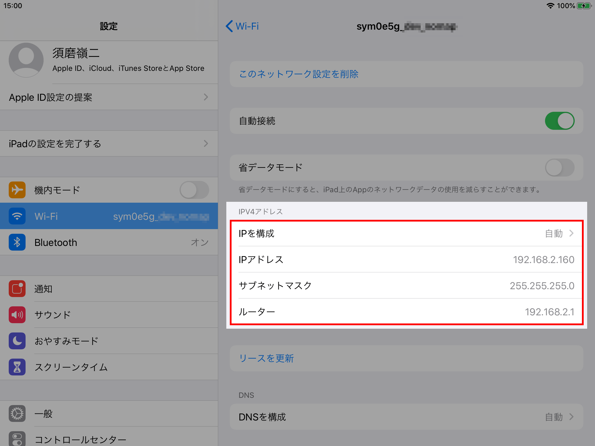Enable the 省データモード low data switch
The height and width of the screenshot is (446, 595).
[x=559, y=167]
